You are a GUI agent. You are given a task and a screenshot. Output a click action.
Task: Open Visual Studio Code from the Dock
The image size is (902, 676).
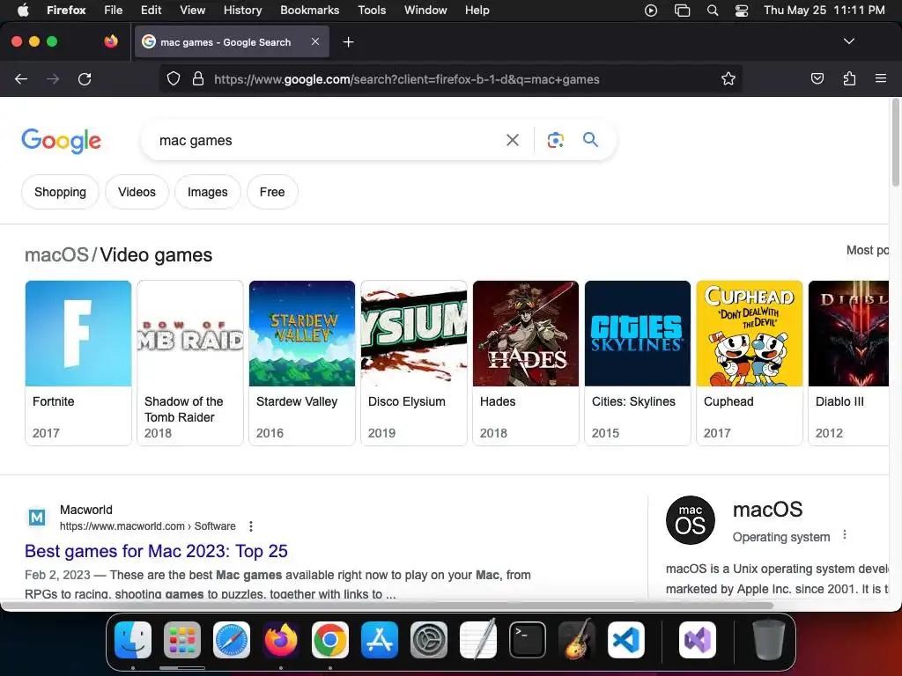(626, 640)
